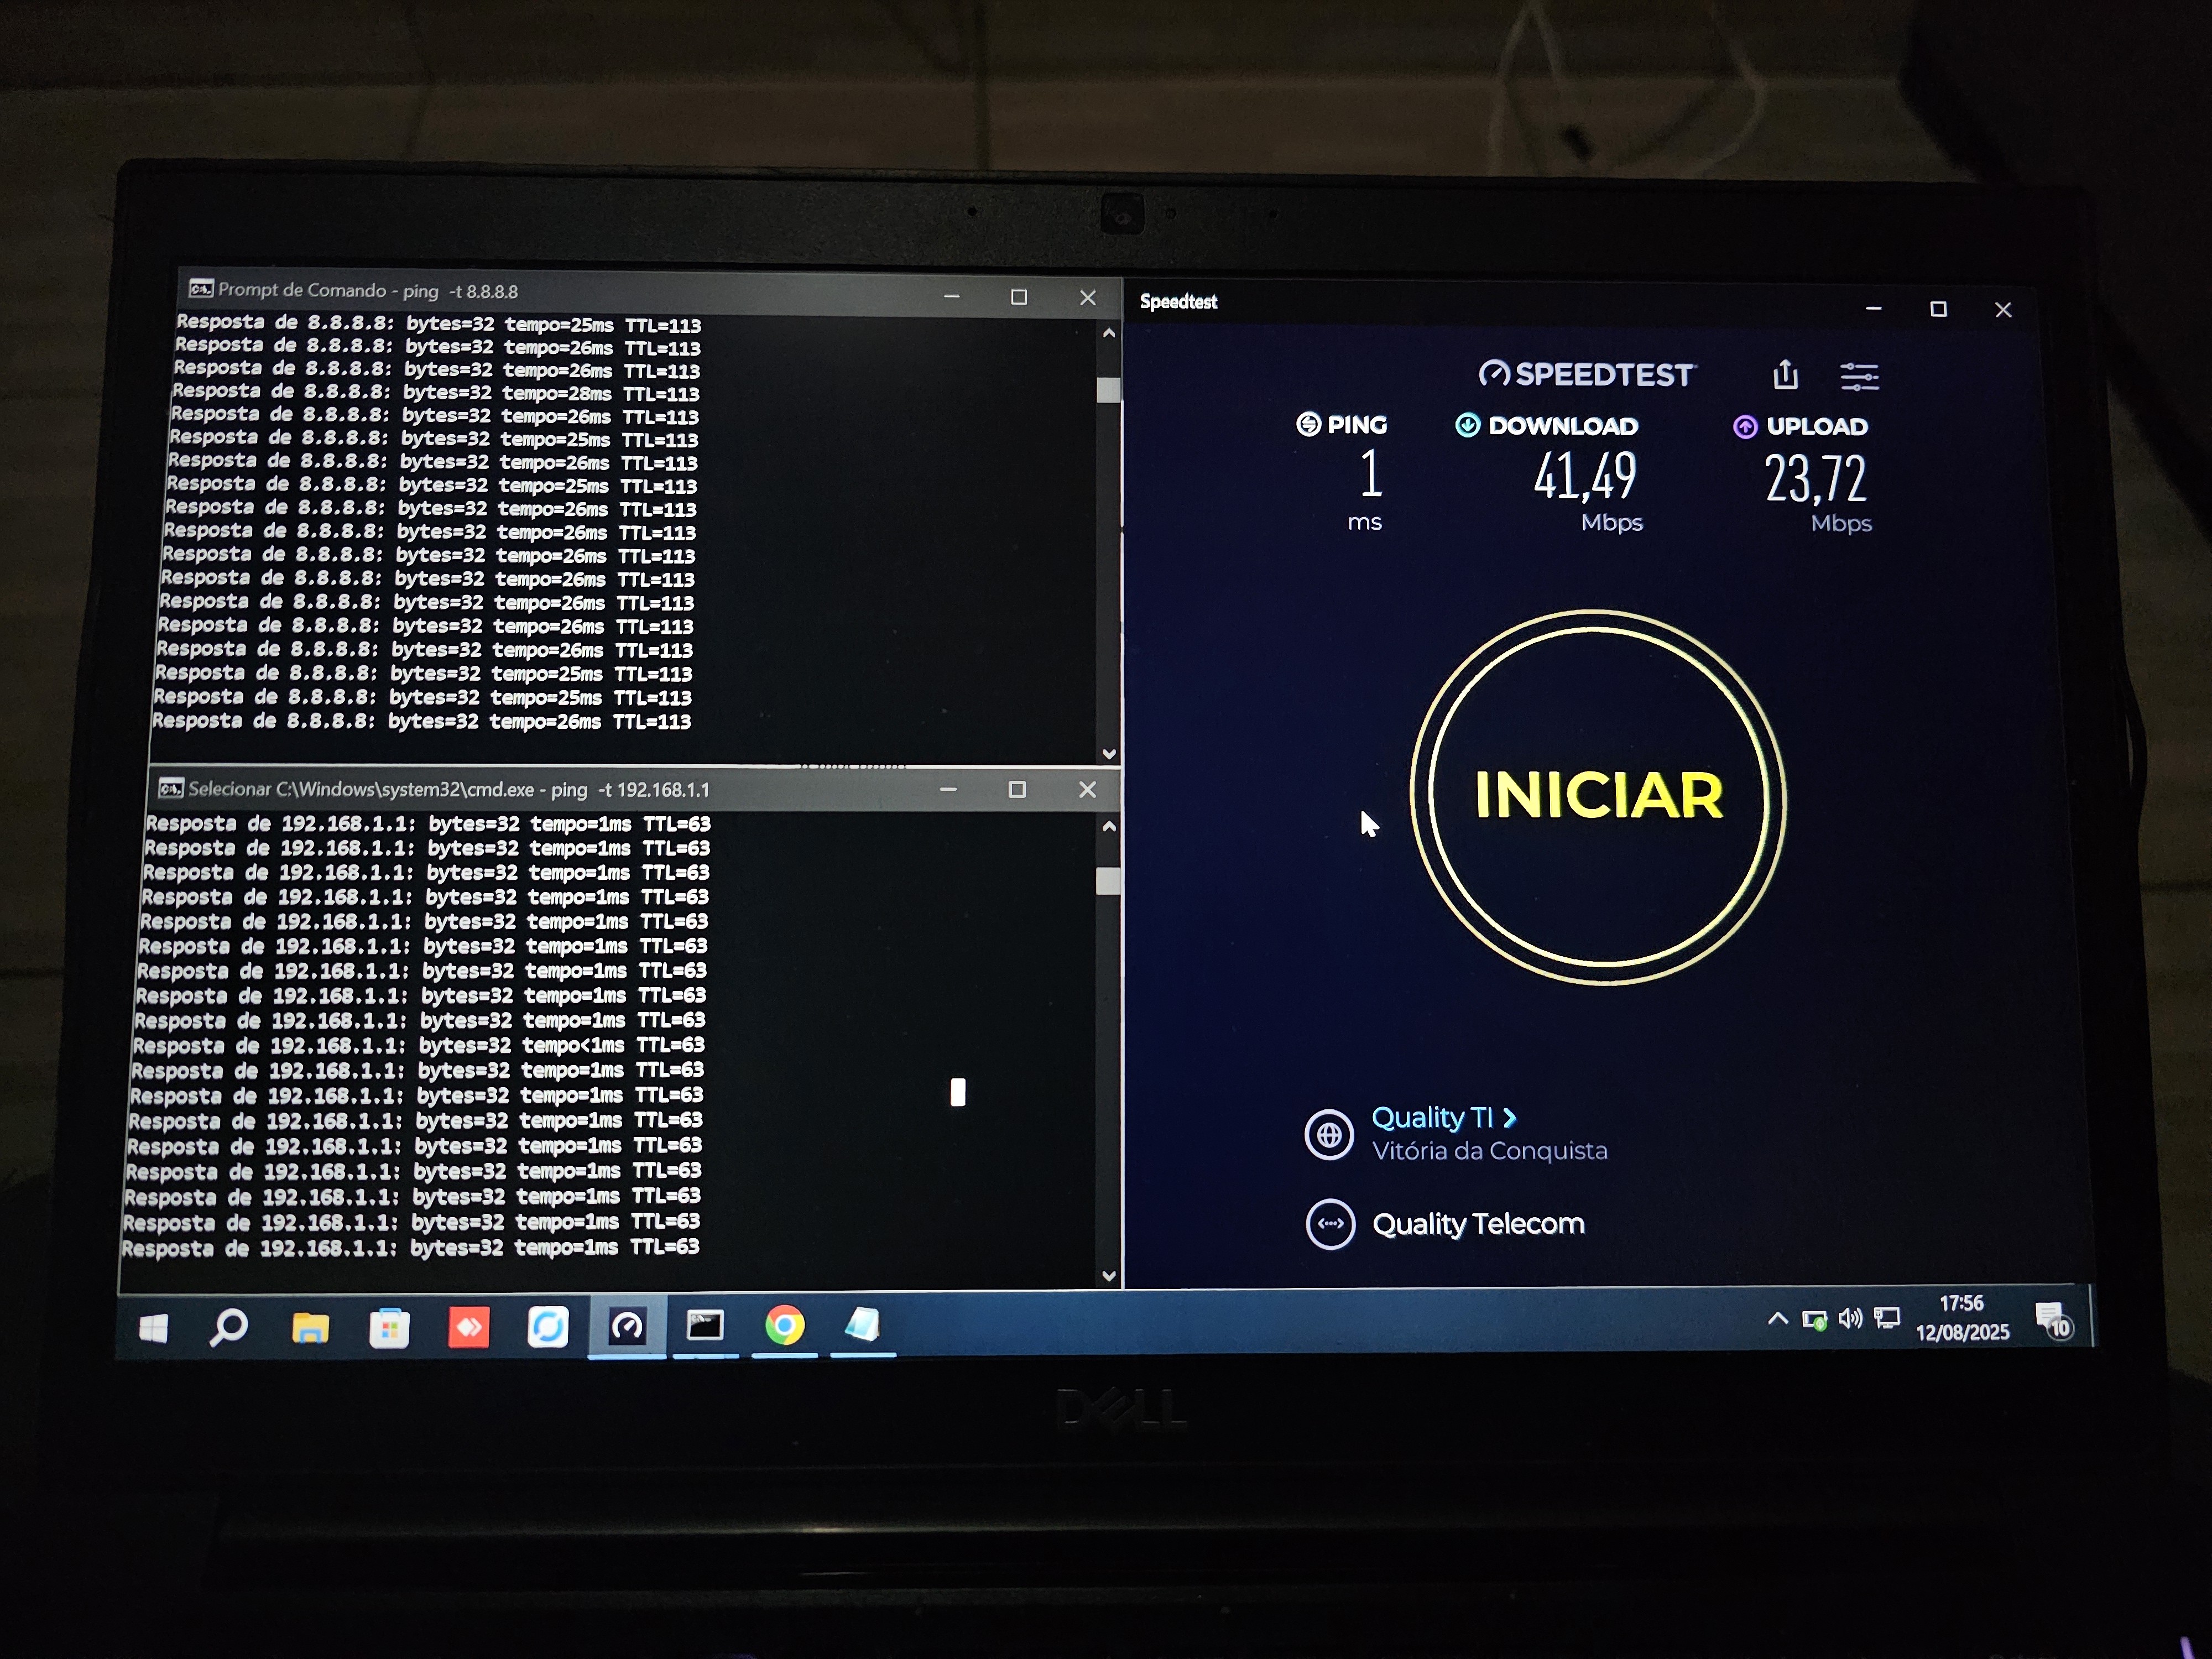Click the Command Prompt taskbar icon
2212x1659 pixels.
coord(705,1326)
